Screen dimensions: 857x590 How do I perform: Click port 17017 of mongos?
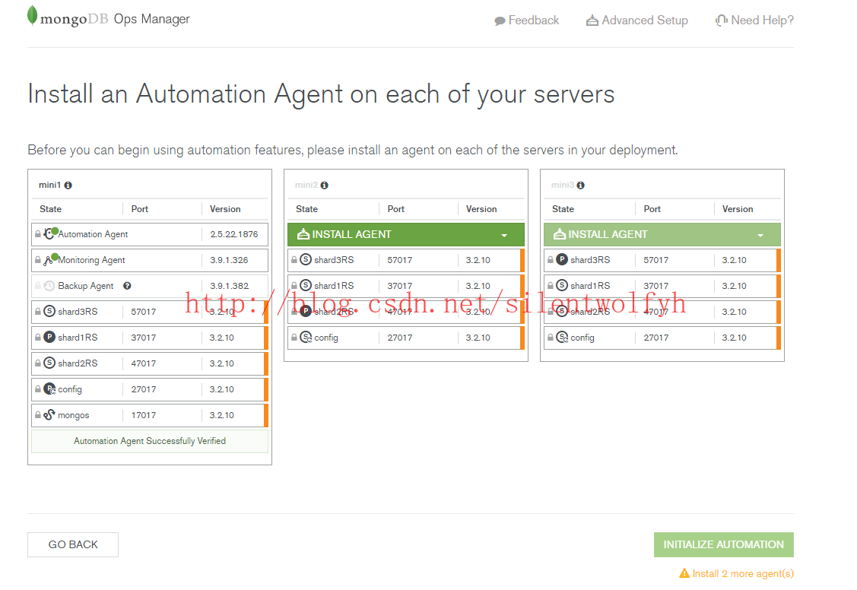point(143,415)
